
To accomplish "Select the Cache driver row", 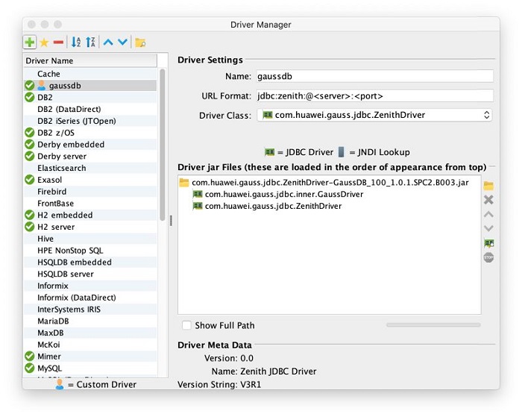I will (90, 74).
